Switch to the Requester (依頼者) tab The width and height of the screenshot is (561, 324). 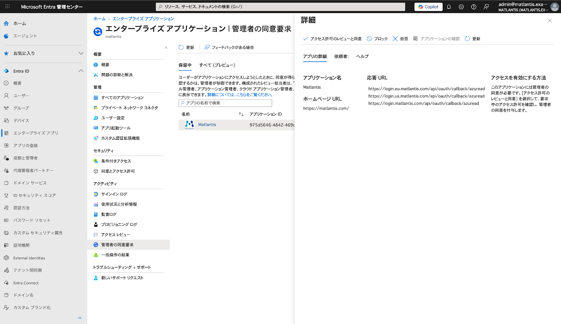click(x=341, y=56)
